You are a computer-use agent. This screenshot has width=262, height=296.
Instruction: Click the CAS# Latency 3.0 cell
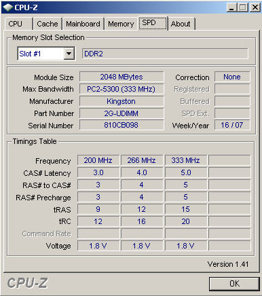pyautogui.click(x=98, y=172)
